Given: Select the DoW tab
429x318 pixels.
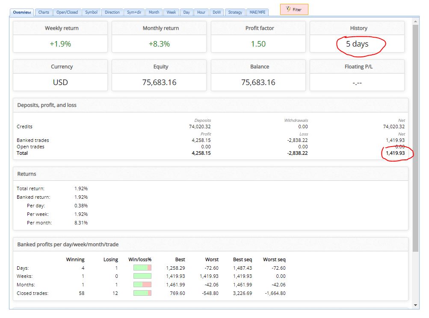Looking at the screenshot, I should 217,12.
